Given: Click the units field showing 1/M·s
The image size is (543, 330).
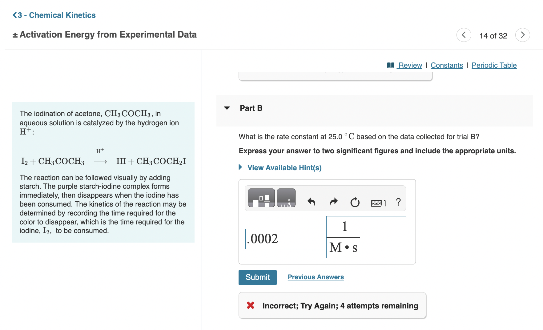Looking at the screenshot, I should click(x=366, y=237).
